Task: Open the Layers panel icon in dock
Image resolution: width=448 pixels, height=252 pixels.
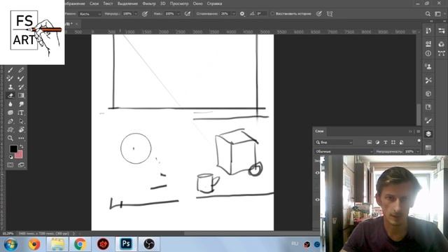Action: tap(428, 134)
